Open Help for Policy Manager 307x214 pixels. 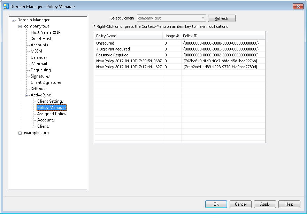pos(289,204)
